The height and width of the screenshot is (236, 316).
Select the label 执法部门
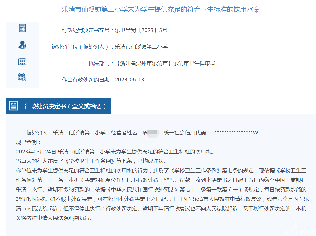(x=99, y=63)
